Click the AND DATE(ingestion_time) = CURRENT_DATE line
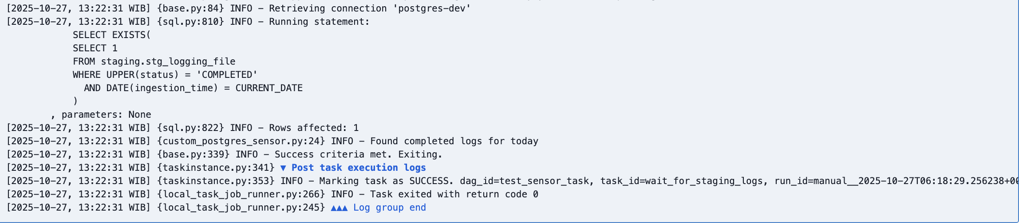The image size is (1019, 223). (193, 88)
